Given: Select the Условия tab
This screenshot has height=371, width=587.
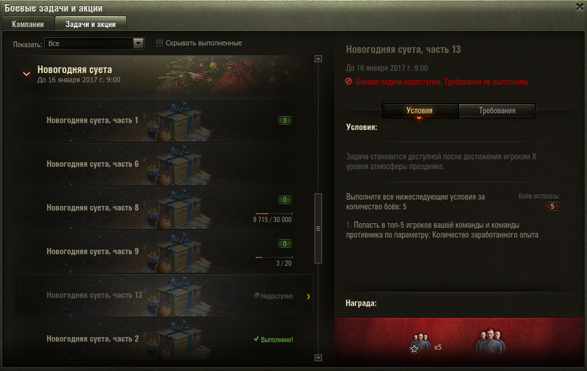Looking at the screenshot, I should (420, 110).
